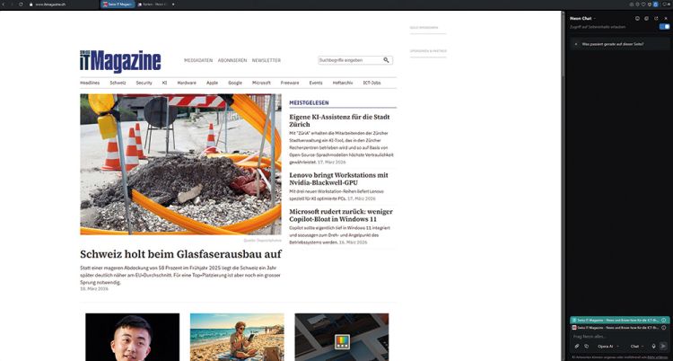The height and width of the screenshot is (361, 673).
Task: Open the Hardware navigation item
Action: [x=186, y=82]
